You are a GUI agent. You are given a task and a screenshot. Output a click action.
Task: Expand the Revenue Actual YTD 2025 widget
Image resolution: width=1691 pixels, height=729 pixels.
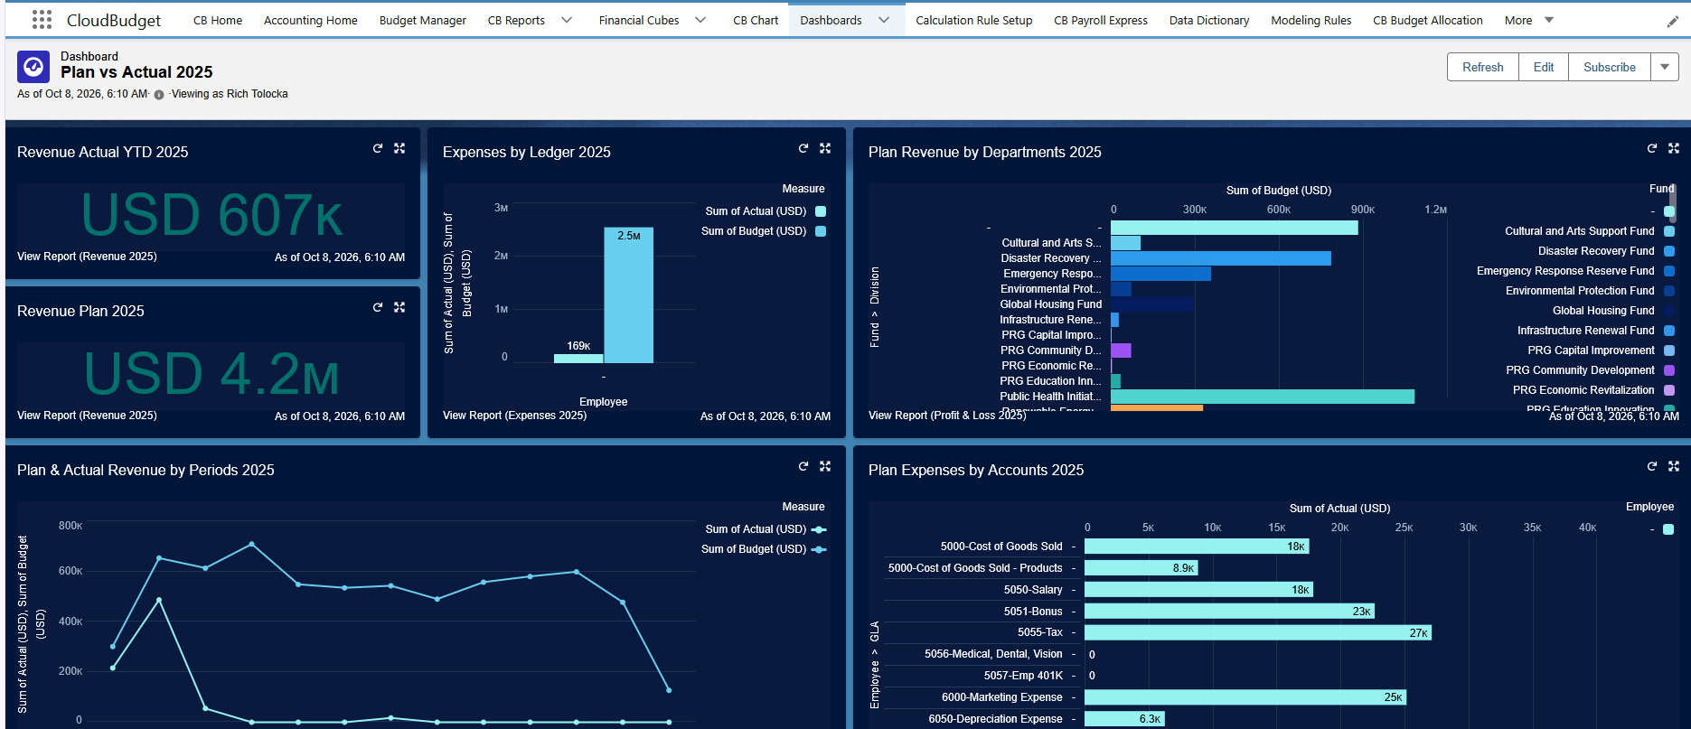click(x=399, y=148)
